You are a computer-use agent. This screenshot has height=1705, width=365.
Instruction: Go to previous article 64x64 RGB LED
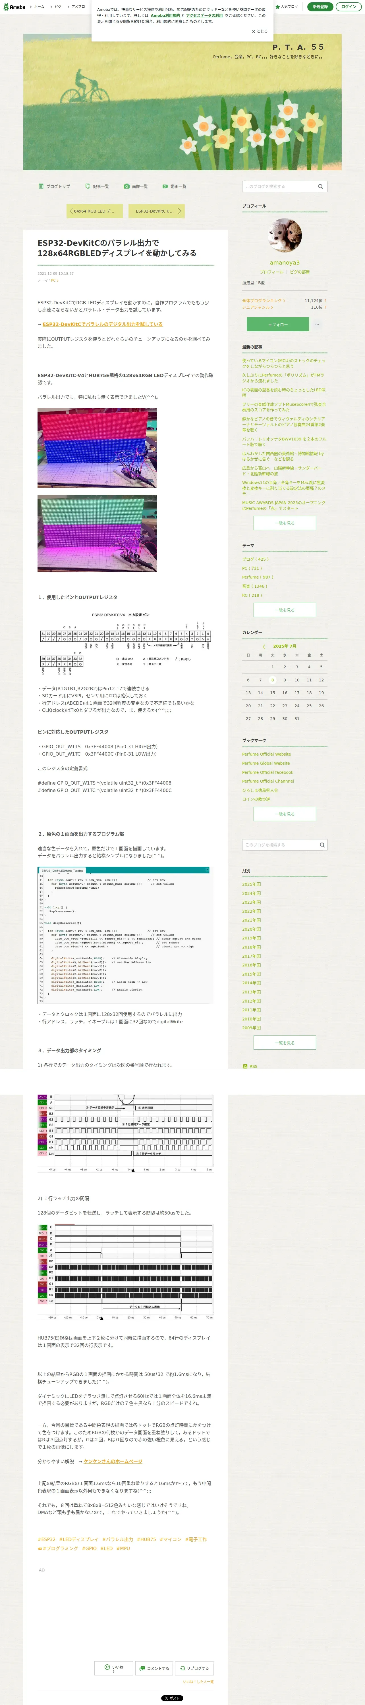tap(95, 211)
